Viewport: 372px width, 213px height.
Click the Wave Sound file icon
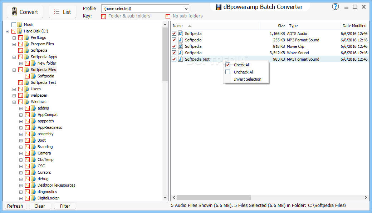click(181, 52)
